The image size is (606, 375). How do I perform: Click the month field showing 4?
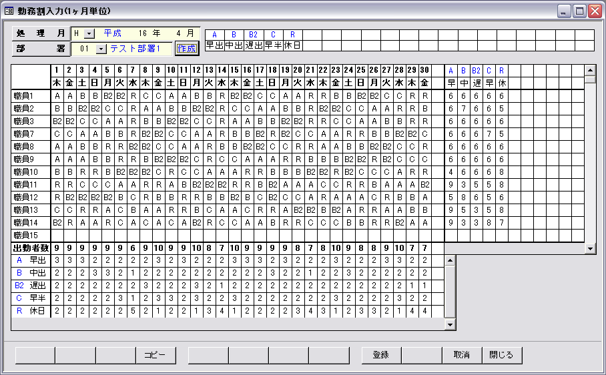point(179,33)
